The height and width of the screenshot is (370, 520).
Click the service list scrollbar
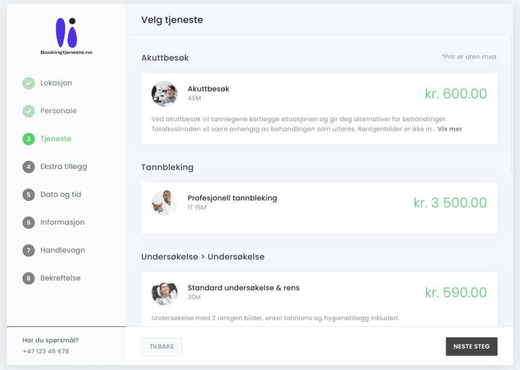click(511, 104)
